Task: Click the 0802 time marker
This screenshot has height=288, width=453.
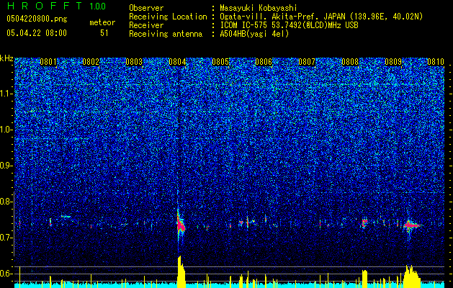Action: pyautogui.click(x=91, y=62)
